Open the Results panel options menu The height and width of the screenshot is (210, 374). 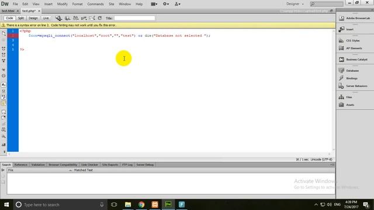coord(332,164)
